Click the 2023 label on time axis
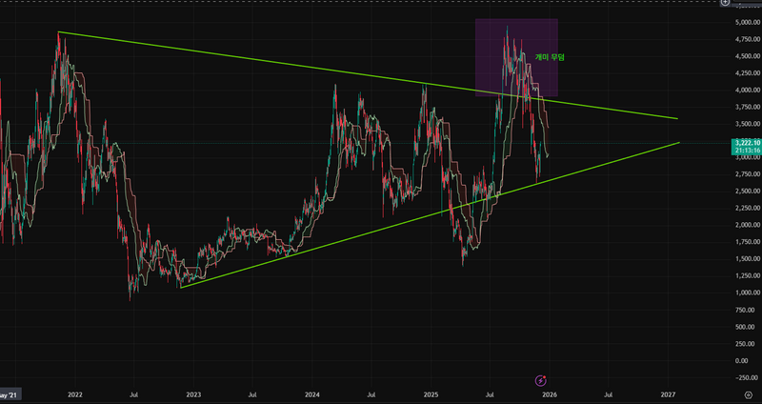Viewport: 762px width, 404px height. (x=193, y=394)
